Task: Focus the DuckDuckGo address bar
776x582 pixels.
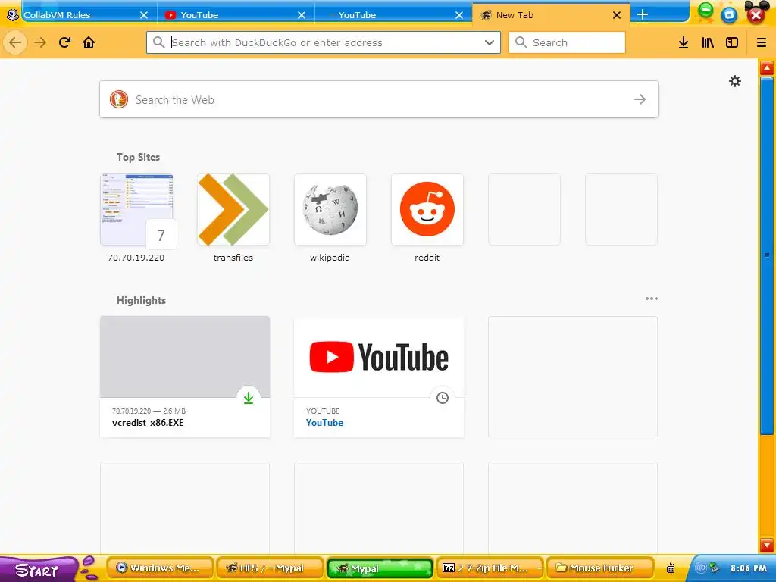Action: click(x=323, y=42)
